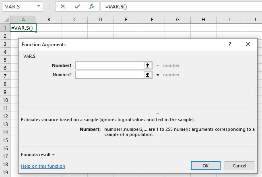Click cell A1 containing =VAR.S()

[23, 28]
